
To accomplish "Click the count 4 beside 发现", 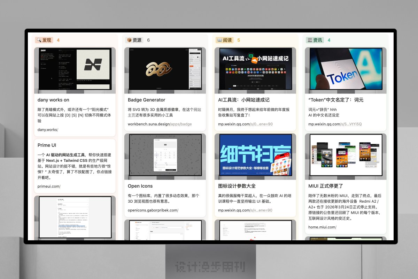I will coord(58,40).
